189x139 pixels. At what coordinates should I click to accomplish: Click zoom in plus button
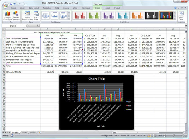tap(183, 135)
